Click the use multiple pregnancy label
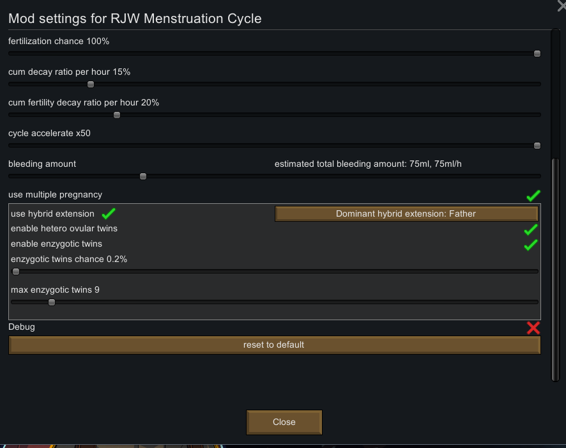 pyautogui.click(x=55, y=194)
